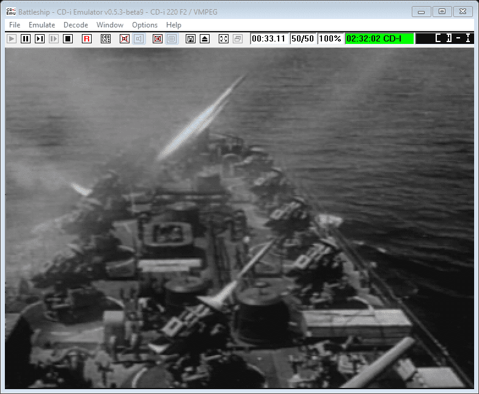Eject the disc with the eject icon

click(x=205, y=38)
